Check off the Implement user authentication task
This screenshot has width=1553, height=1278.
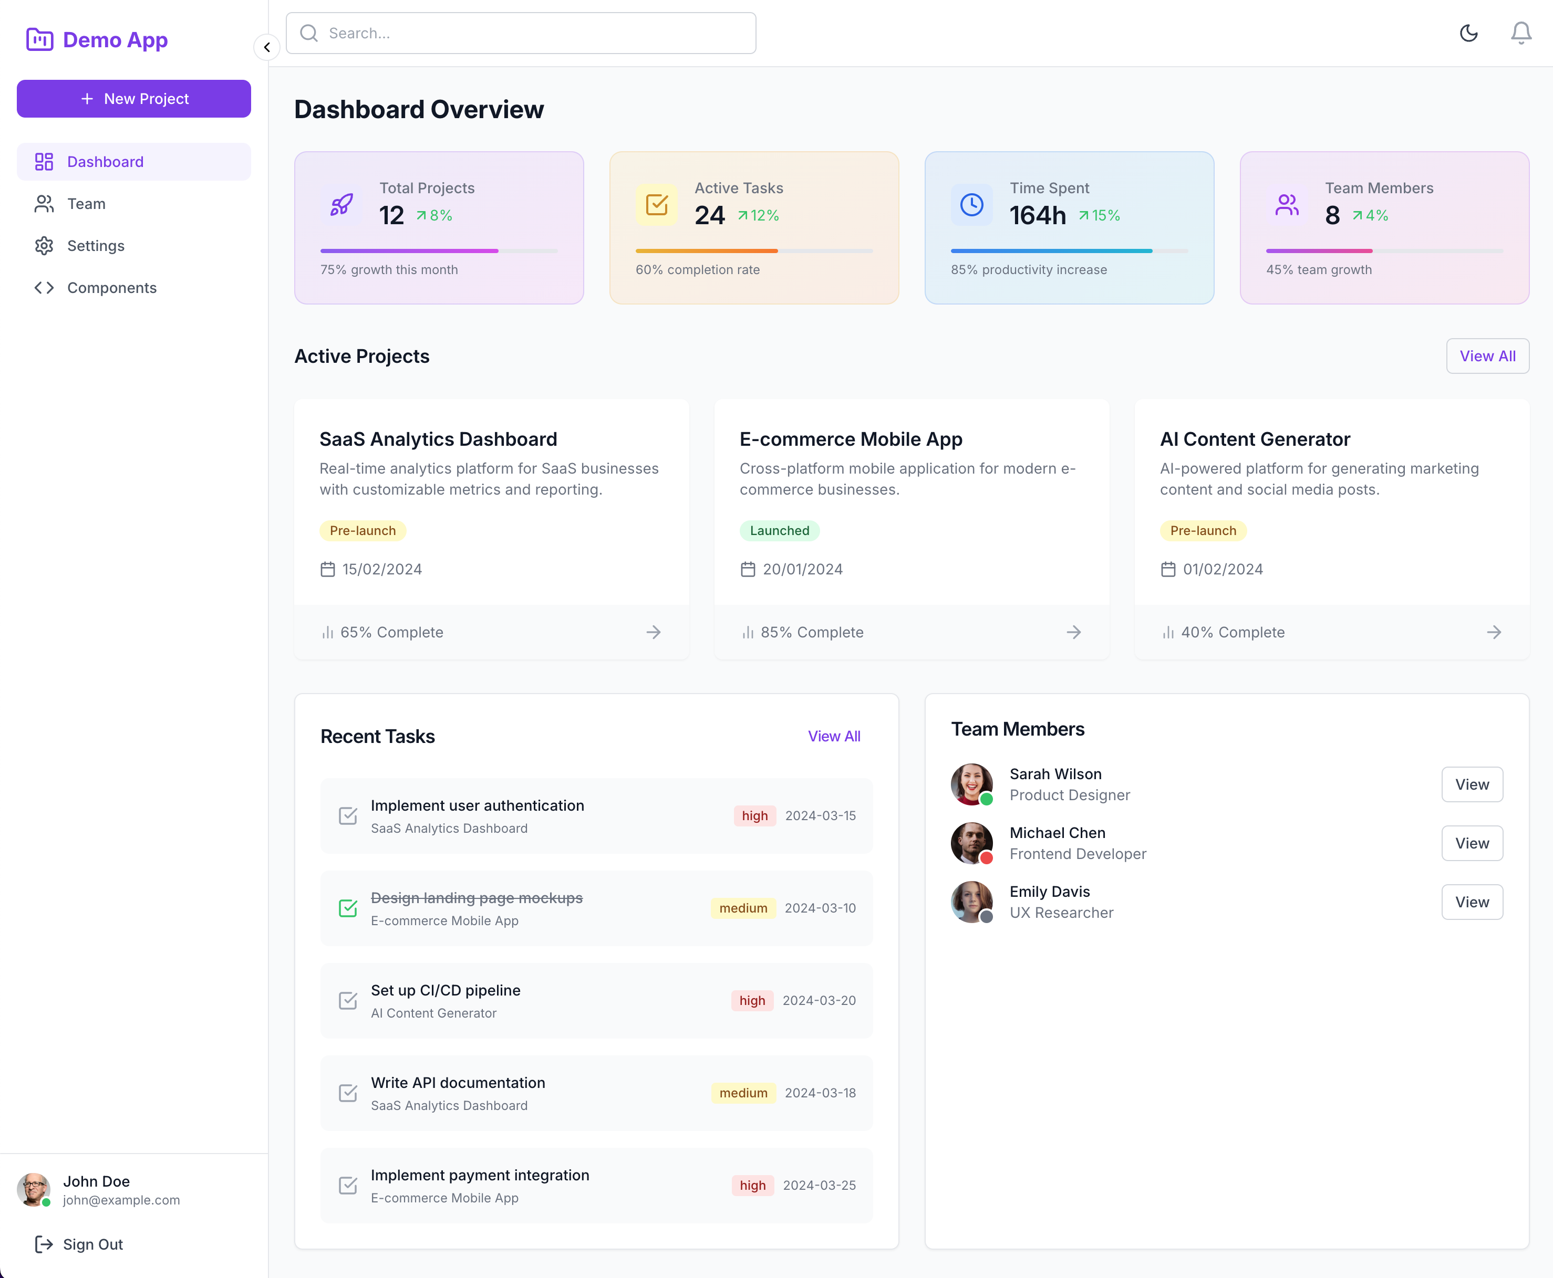[348, 815]
